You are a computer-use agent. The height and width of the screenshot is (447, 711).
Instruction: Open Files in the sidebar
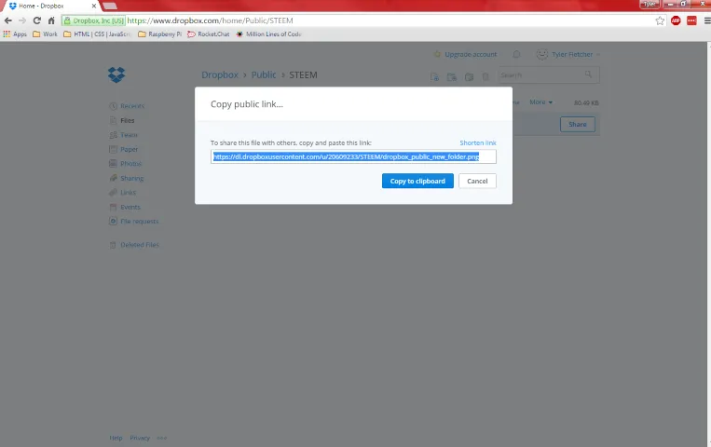point(122,120)
